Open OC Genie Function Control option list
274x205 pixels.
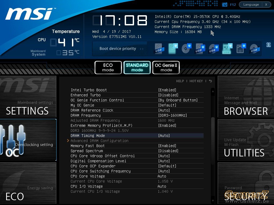[x=178, y=100]
